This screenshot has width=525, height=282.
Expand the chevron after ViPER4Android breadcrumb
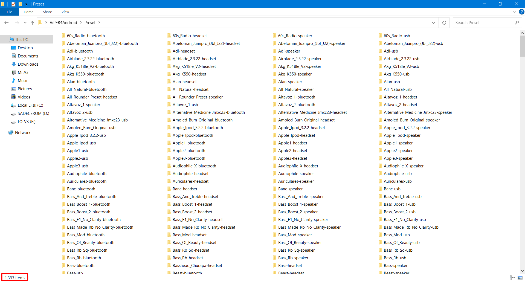81,23
